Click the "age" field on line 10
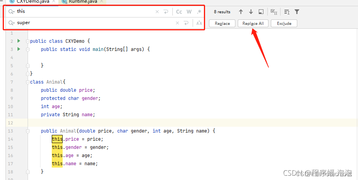 [56, 107]
